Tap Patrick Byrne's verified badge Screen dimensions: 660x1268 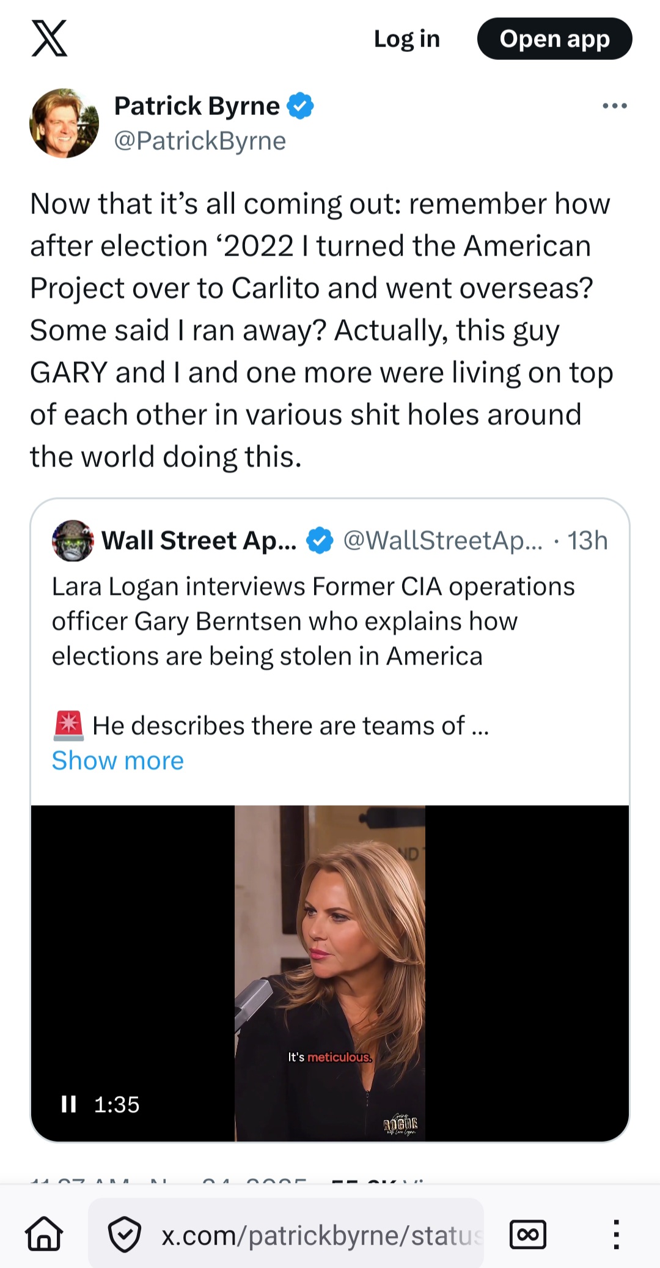(300, 106)
